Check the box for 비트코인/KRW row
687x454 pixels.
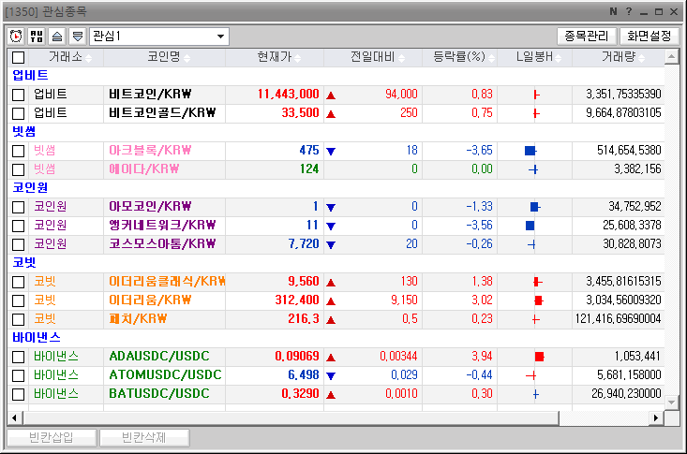point(18,95)
